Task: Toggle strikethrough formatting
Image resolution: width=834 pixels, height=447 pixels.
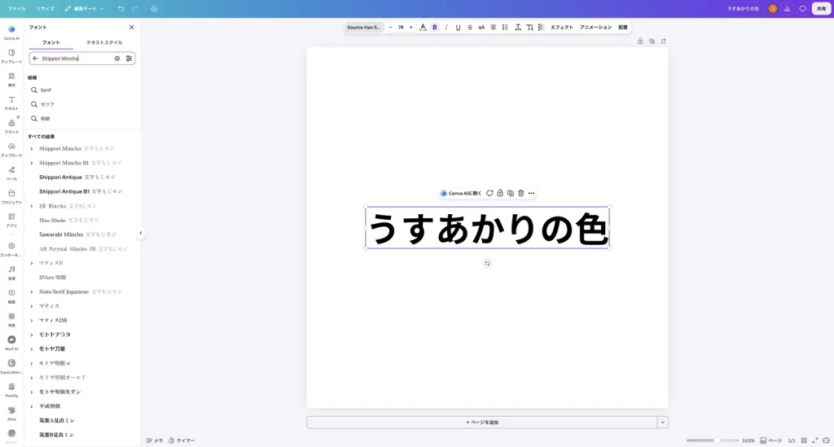Action: (470, 27)
